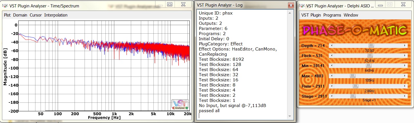Click the Max slider thumb

[x=353, y=76]
